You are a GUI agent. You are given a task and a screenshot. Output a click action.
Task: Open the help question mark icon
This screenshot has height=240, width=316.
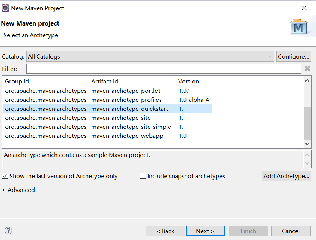point(8,231)
